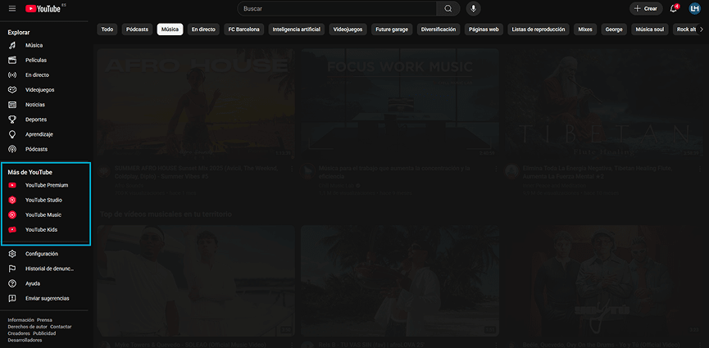Click the search magnifier button
This screenshot has height=348, width=709.
(448, 8)
